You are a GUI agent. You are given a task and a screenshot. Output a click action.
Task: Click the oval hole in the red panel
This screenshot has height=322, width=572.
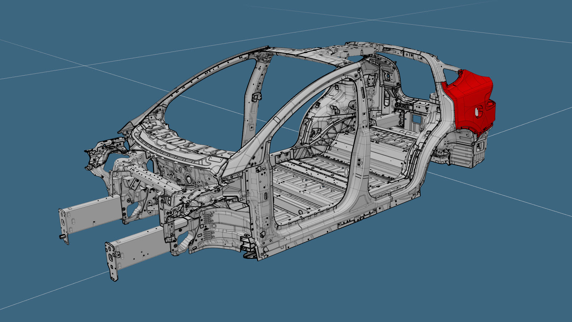(x=478, y=112)
